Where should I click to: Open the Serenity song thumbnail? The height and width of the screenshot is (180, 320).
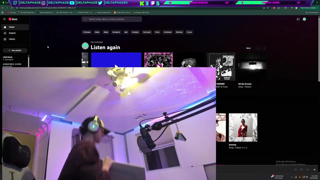(x=243, y=127)
